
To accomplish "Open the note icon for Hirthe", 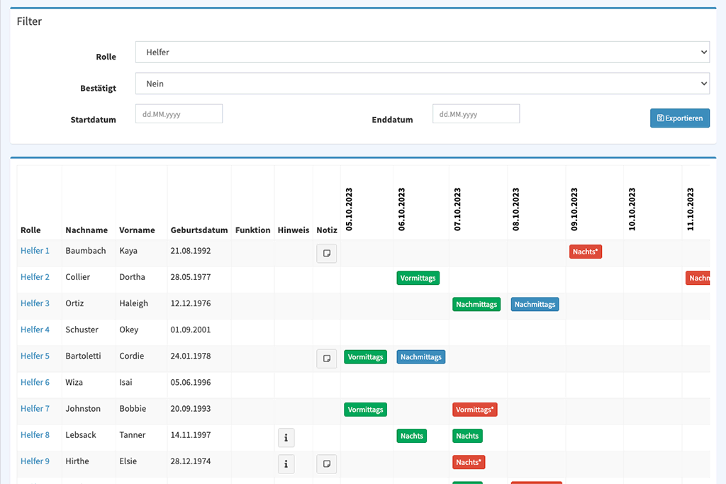I will (326, 464).
